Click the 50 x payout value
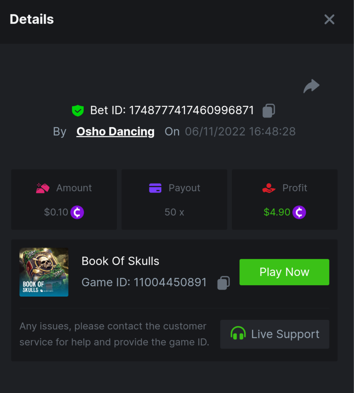This screenshot has width=354, height=393. pos(174,212)
